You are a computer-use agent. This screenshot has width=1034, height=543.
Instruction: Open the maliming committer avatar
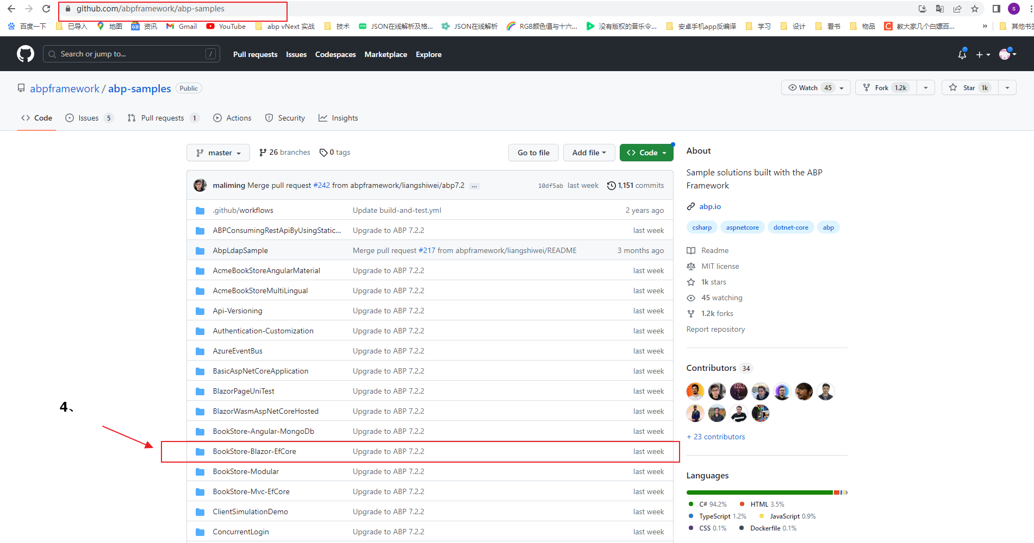pos(200,185)
